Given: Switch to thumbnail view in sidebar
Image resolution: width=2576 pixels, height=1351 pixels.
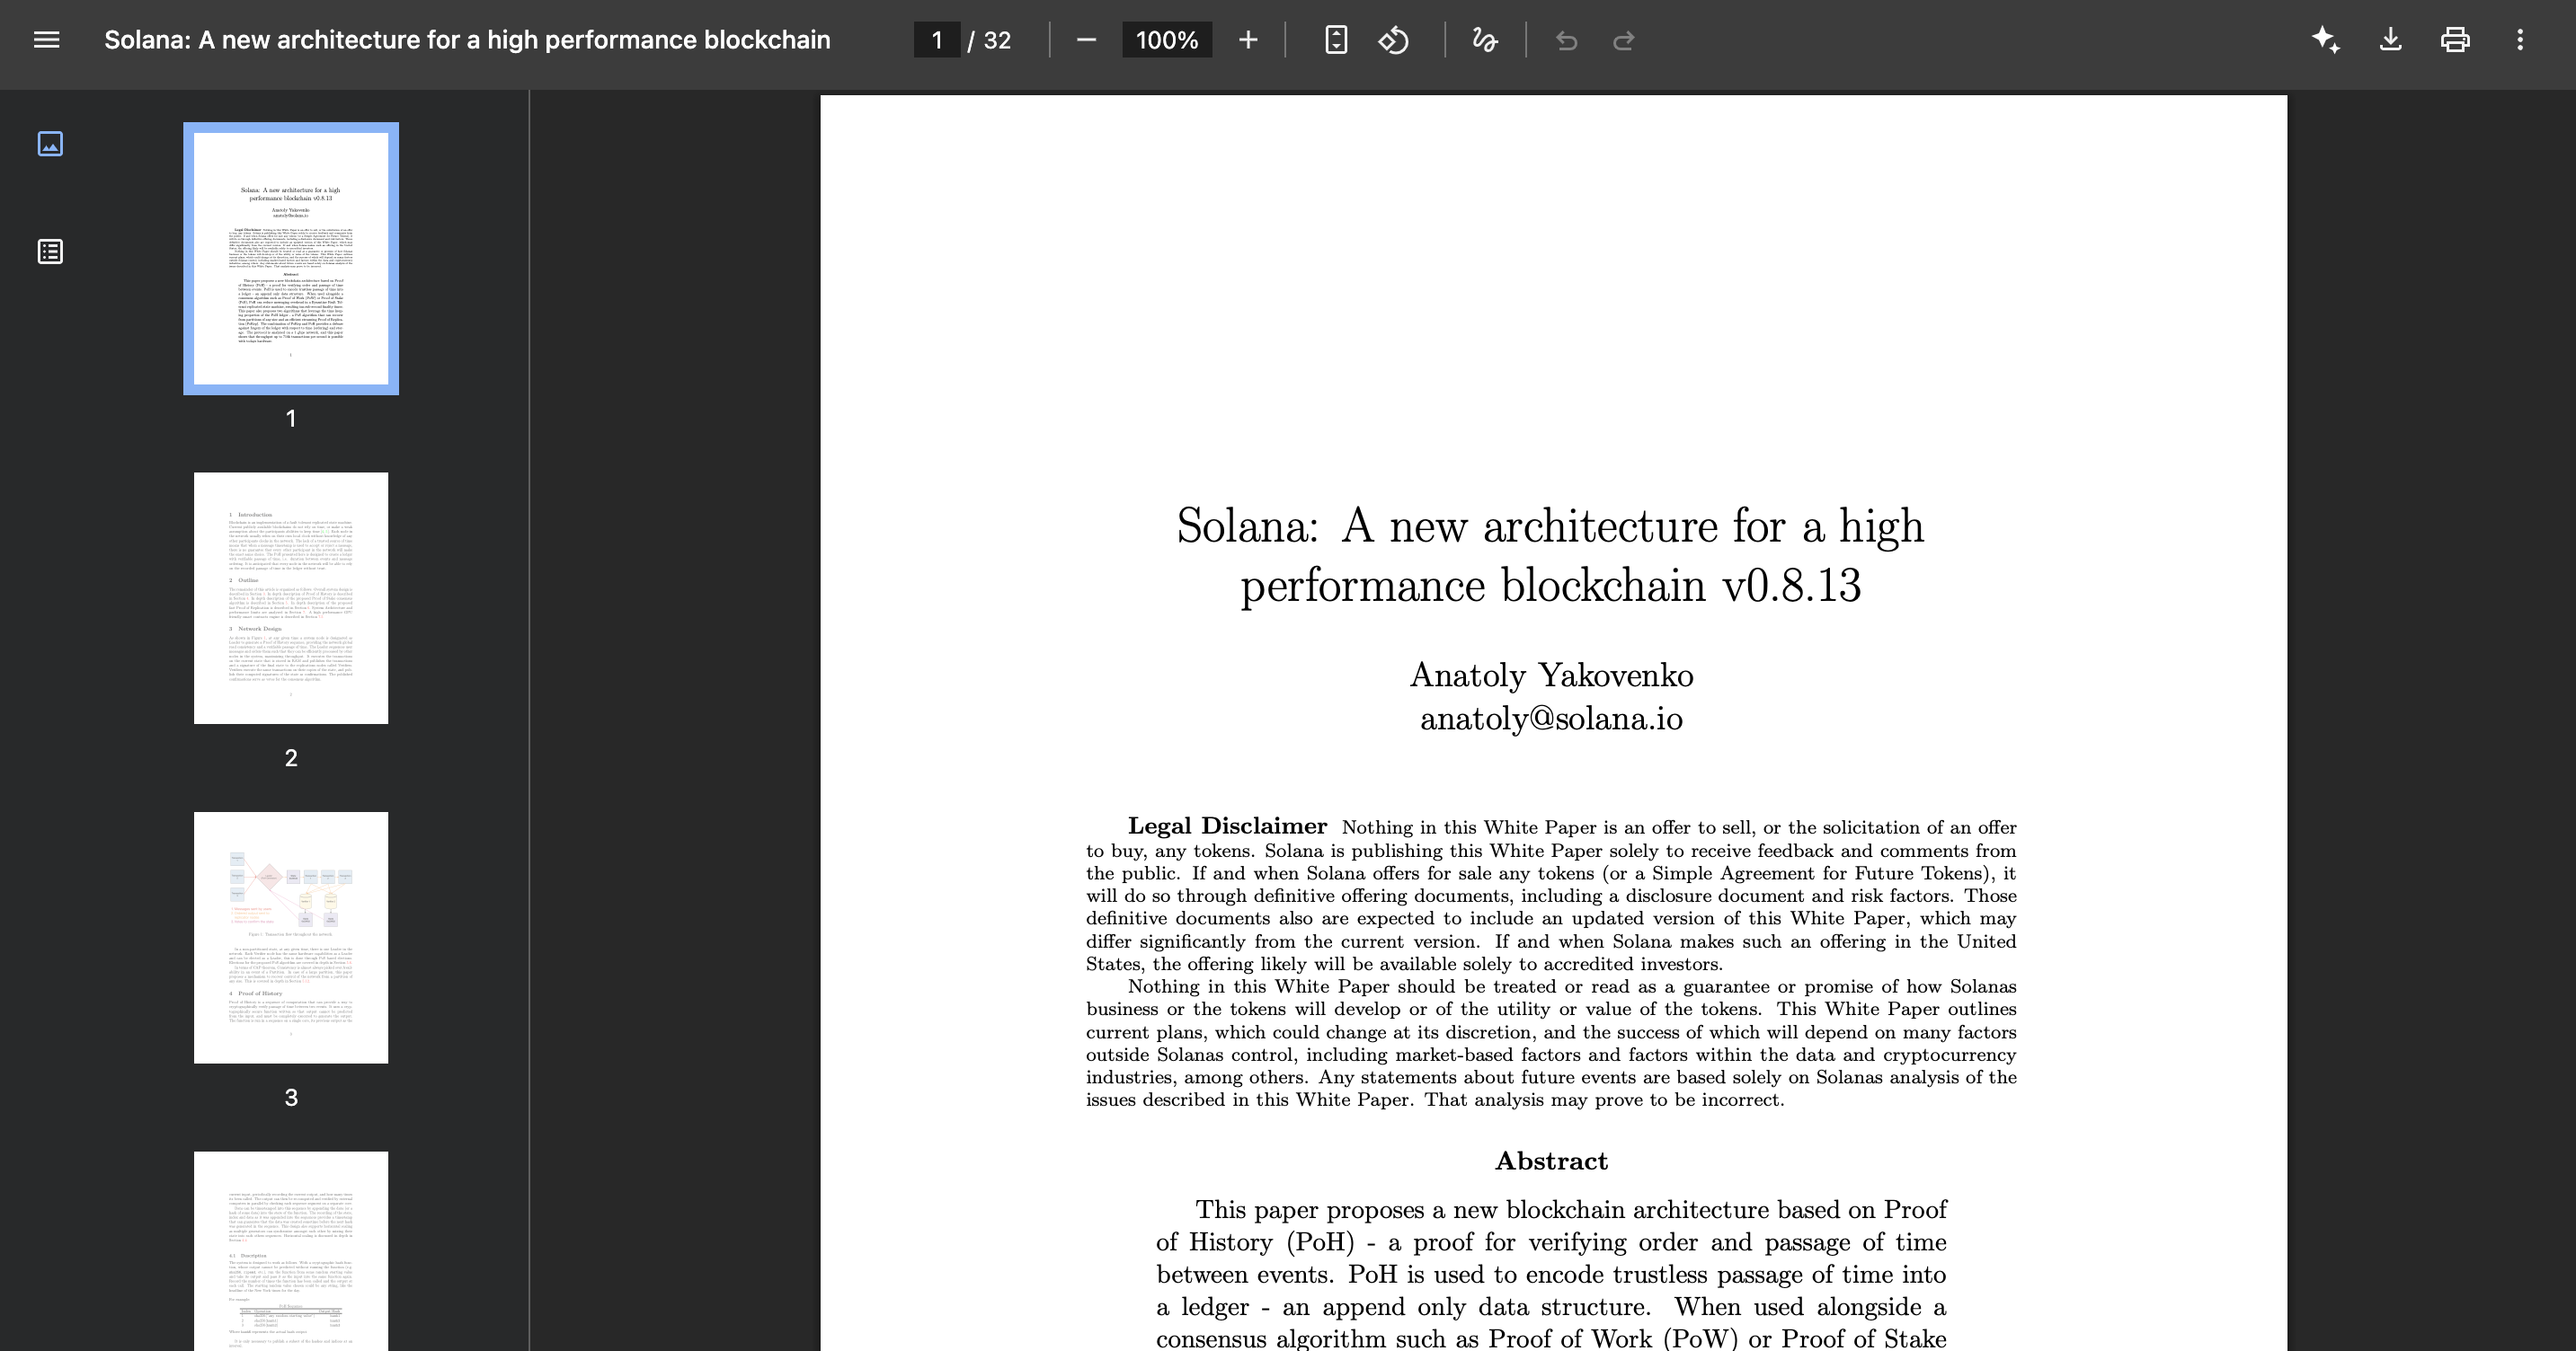Looking at the screenshot, I should click(50, 144).
